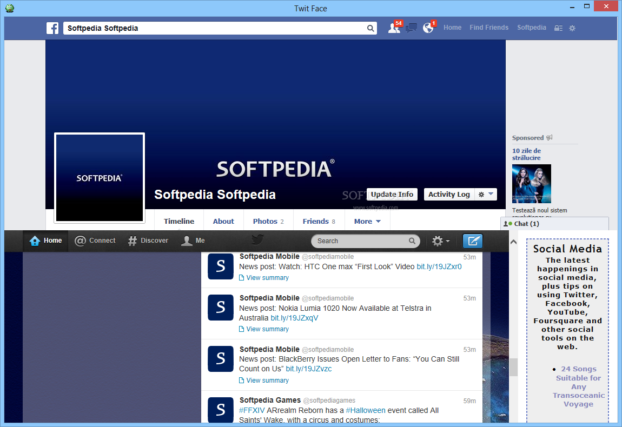Open 24 Songs Suitable for Transoceanic Voyage link
The image size is (622, 427).
578,386
